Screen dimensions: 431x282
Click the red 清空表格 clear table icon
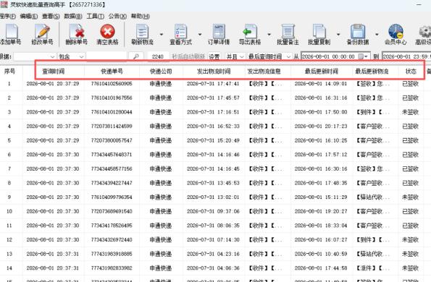107,31
